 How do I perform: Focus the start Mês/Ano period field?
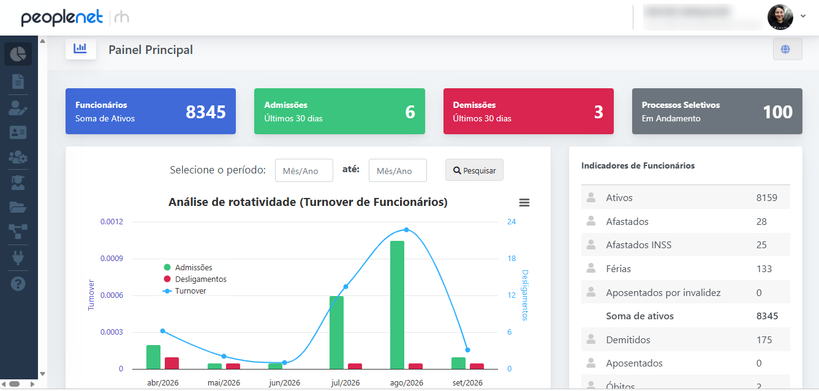pyautogui.click(x=304, y=170)
